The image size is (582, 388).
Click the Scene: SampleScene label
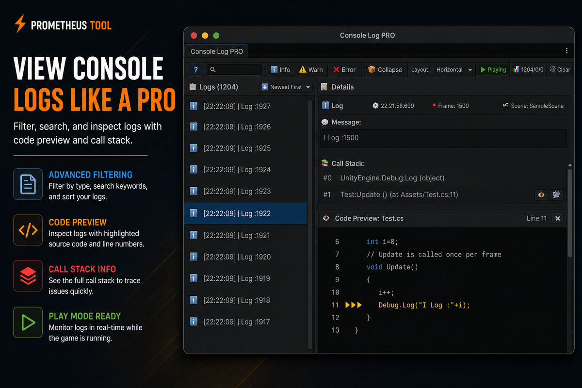pyautogui.click(x=533, y=106)
